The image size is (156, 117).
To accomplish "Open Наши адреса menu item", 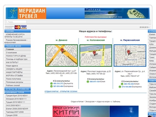I will click(x=17, y=66).
